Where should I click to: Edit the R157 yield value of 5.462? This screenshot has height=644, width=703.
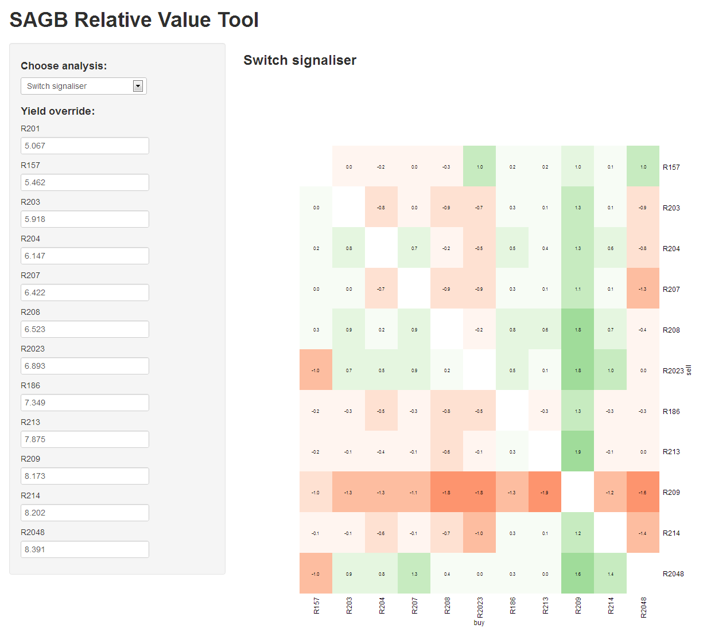point(84,182)
